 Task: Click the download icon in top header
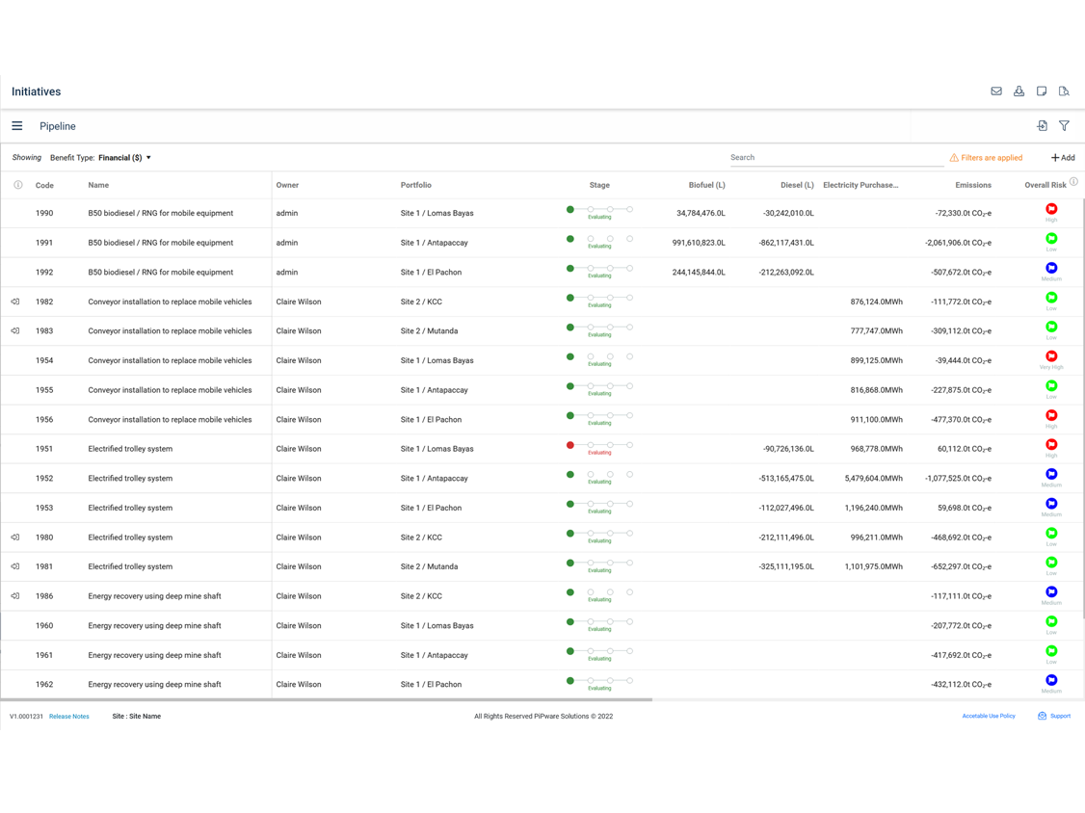[1019, 92]
